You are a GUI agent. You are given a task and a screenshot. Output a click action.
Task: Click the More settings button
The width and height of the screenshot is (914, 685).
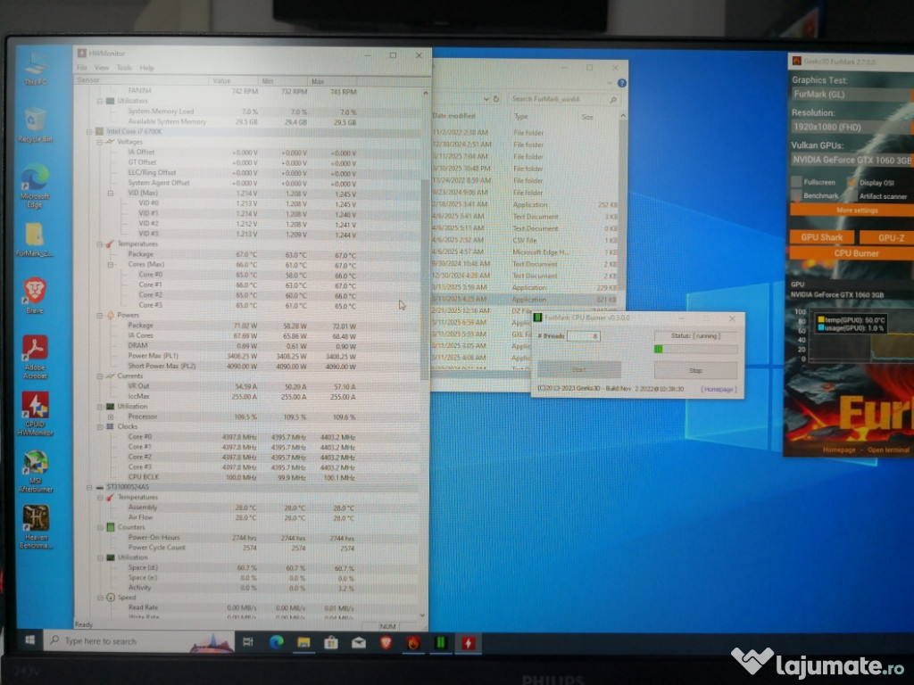click(x=852, y=210)
